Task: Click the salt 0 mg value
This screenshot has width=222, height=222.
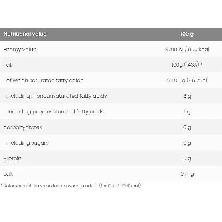Action: click(x=187, y=174)
